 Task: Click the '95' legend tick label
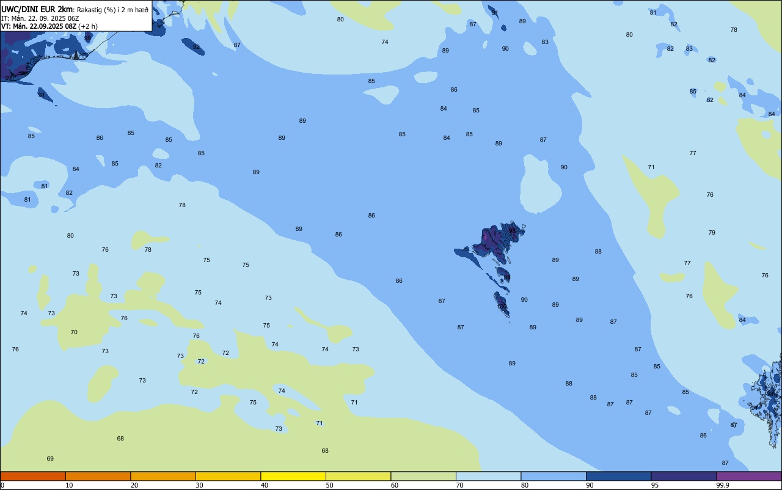click(655, 485)
